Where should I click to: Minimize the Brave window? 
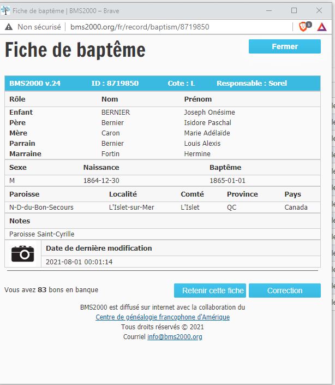(269, 10)
